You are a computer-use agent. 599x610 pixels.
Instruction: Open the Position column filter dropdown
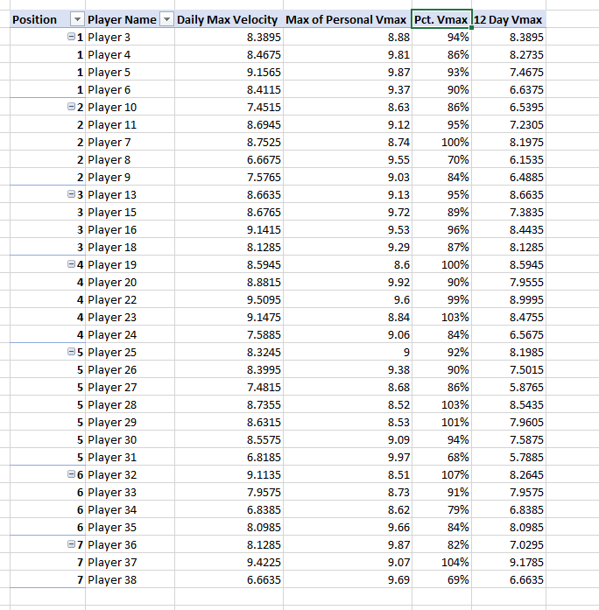[76, 20]
